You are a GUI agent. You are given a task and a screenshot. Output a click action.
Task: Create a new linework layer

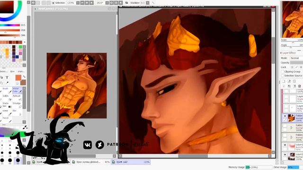tap(289, 81)
